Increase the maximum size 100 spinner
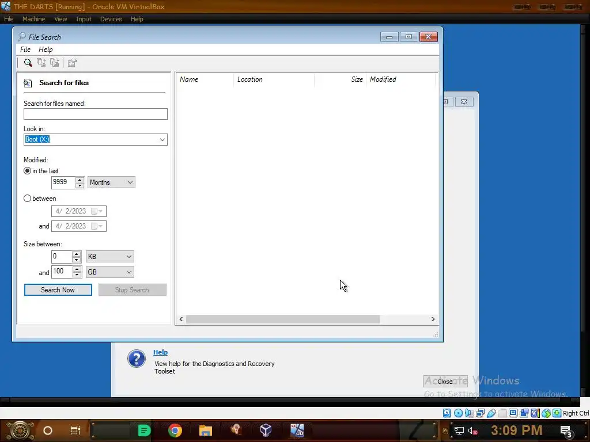 pos(77,269)
